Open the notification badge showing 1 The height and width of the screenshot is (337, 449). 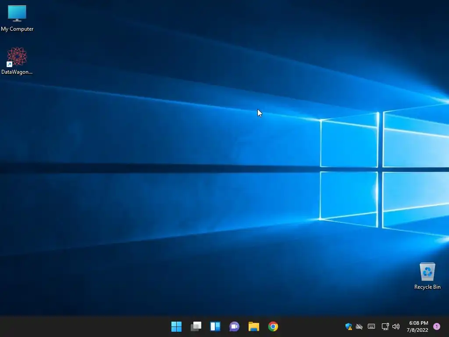(x=437, y=326)
